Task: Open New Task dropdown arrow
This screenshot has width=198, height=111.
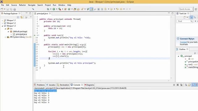Action: 187,17
